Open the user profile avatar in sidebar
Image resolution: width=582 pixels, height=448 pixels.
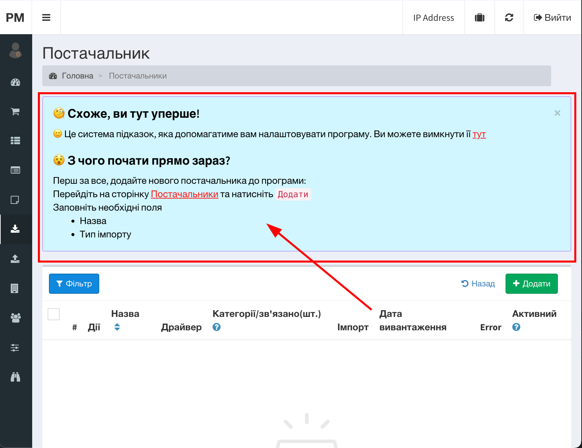point(15,50)
